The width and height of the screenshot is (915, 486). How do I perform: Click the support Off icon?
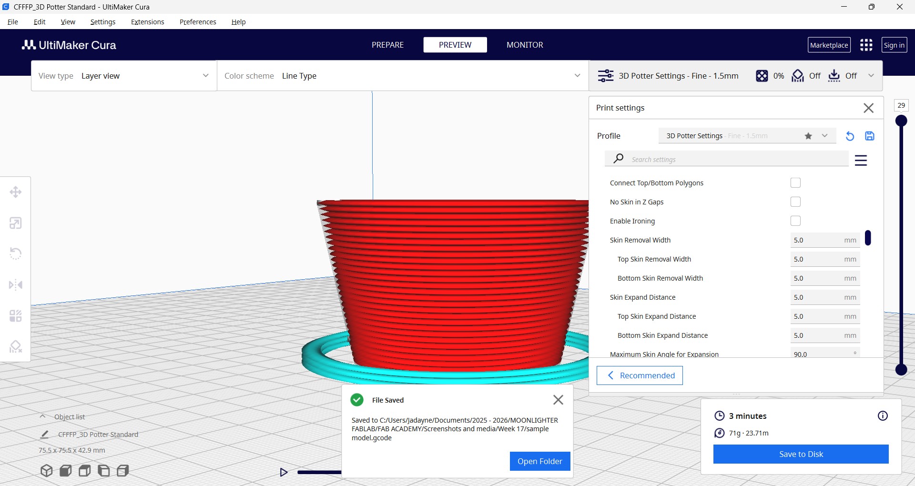(798, 76)
